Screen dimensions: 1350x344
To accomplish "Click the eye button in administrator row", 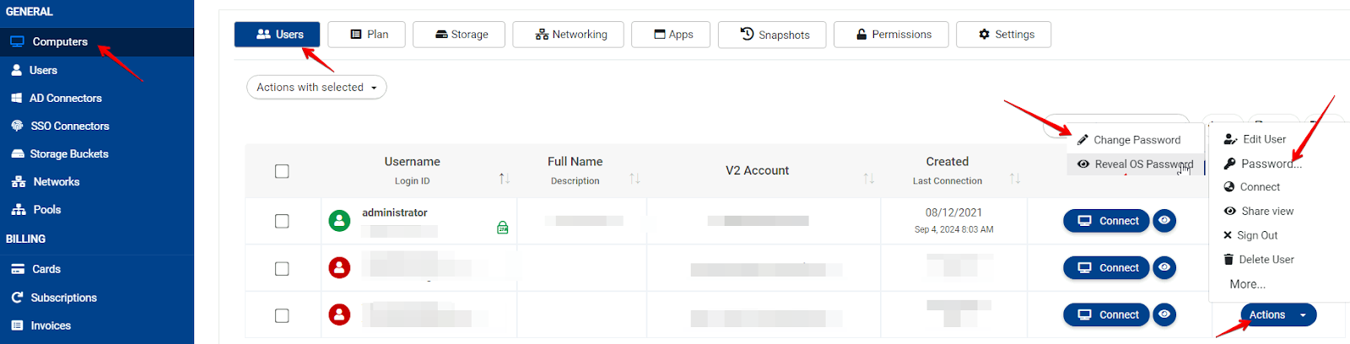I will point(1164,221).
